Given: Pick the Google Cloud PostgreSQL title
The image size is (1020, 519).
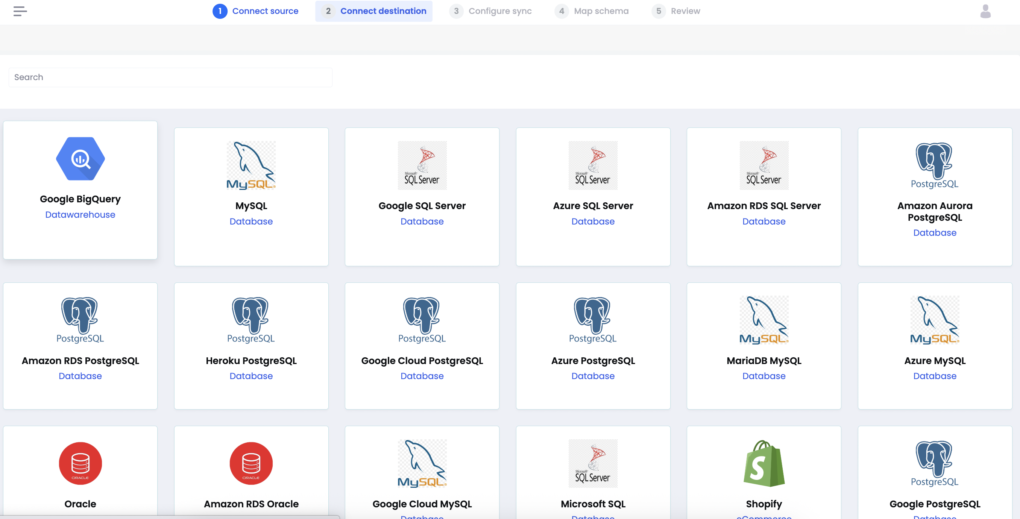Looking at the screenshot, I should coord(422,361).
